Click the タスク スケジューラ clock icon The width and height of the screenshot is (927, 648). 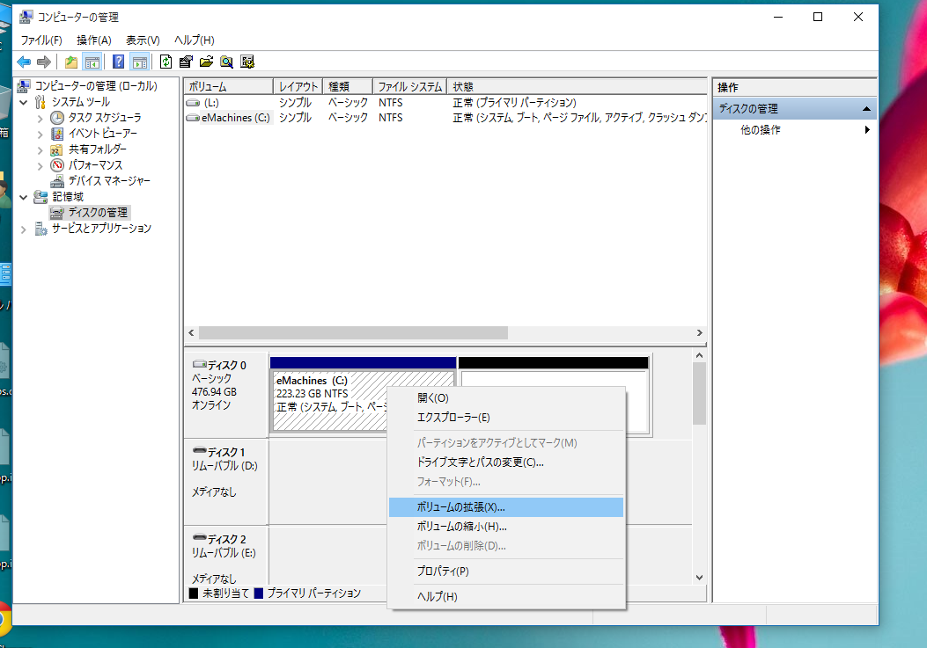(56, 118)
